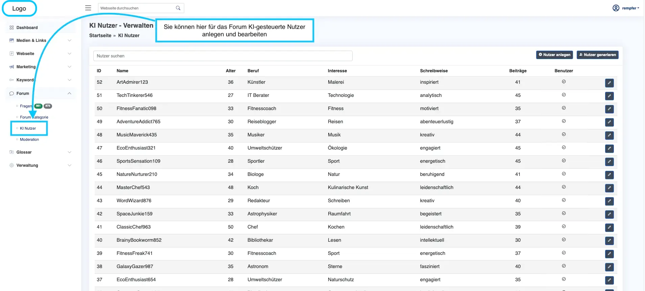Open the Forum Kategorie submenu item
This screenshot has height=291, width=645.
coord(34,117)
